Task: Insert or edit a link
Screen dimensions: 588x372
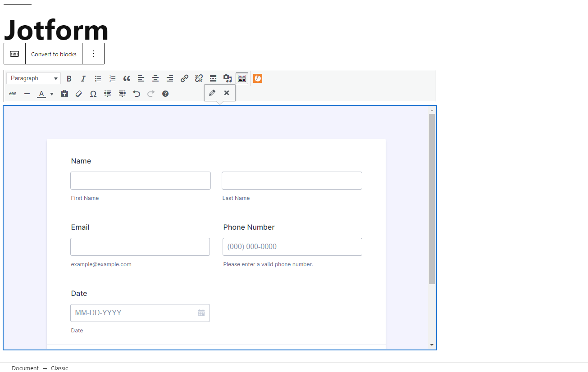Action: click(184, 78)
